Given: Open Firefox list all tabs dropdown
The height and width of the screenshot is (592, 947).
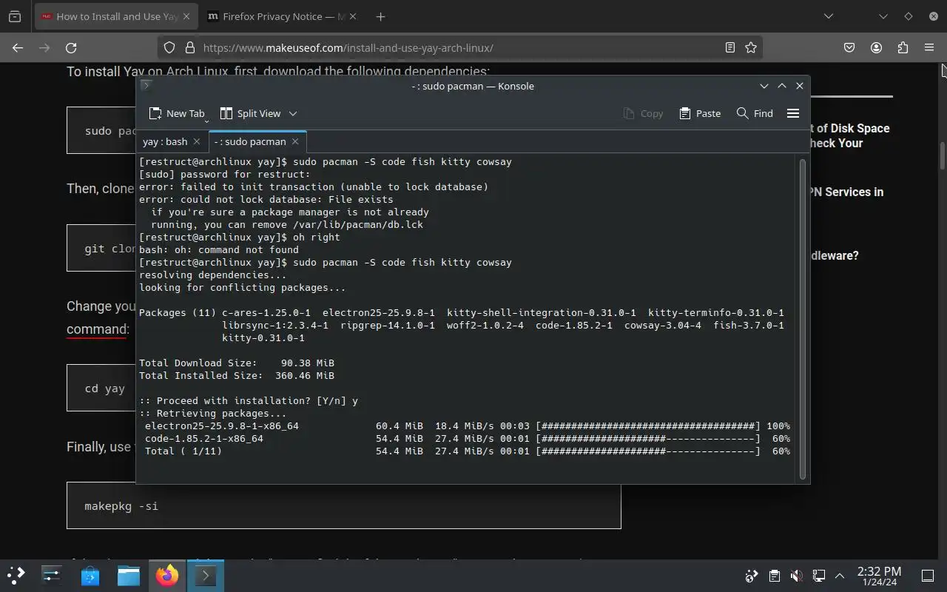Looking at the screenshot, I should point(828,16).
